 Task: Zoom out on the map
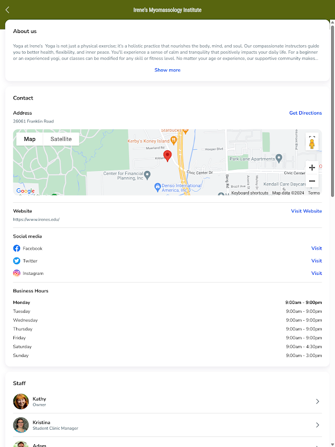[312, 181]
